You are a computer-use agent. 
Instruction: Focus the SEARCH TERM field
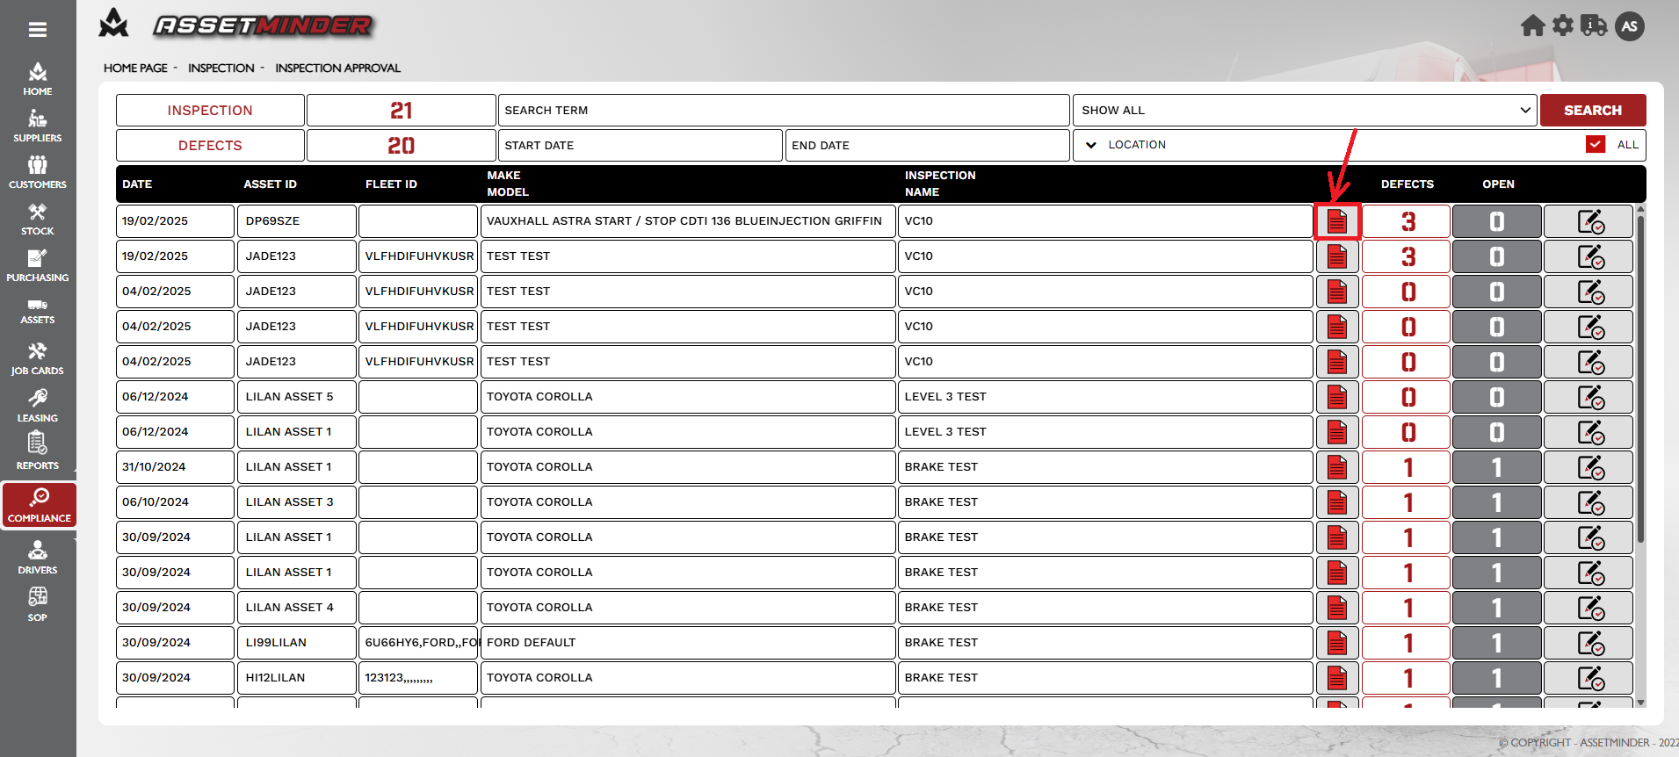(784, 111)
